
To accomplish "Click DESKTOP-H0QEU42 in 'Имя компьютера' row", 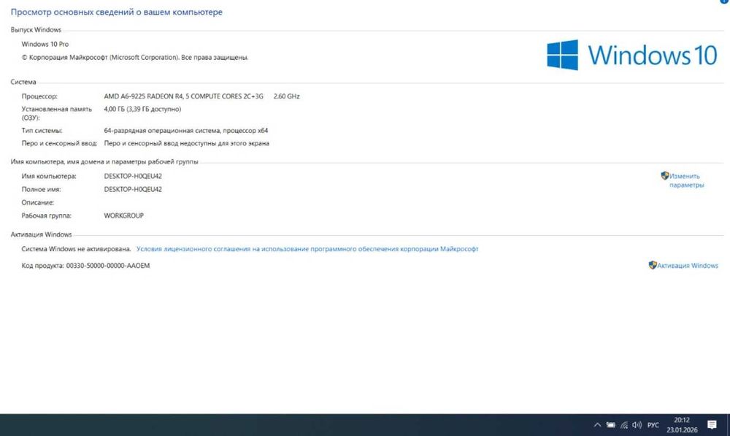I will click(133, 176).
